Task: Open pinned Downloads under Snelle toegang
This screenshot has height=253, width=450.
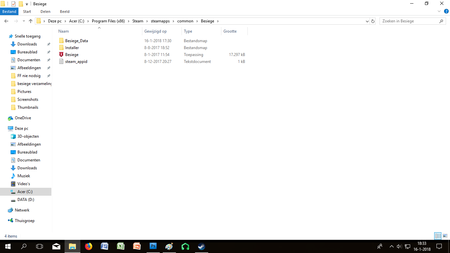Action: [27, 44]
